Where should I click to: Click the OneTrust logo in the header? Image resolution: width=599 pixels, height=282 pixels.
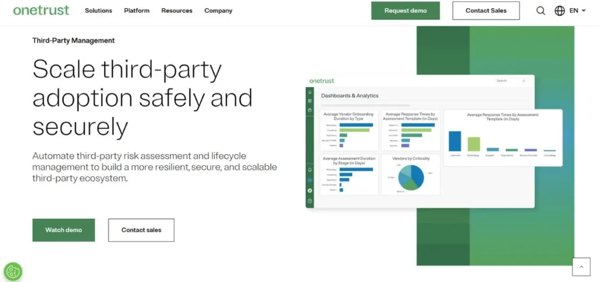(x=41, y=11)
